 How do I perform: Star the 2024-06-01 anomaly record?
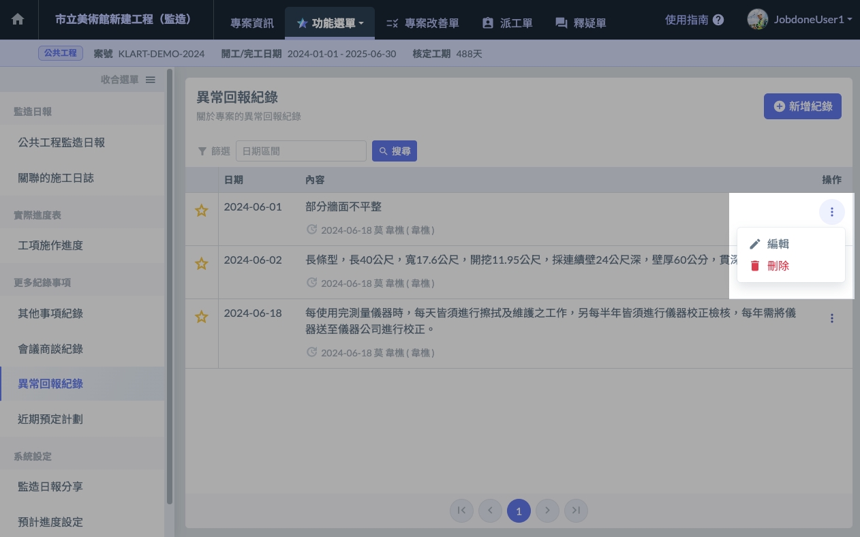[x=201, y=211]
